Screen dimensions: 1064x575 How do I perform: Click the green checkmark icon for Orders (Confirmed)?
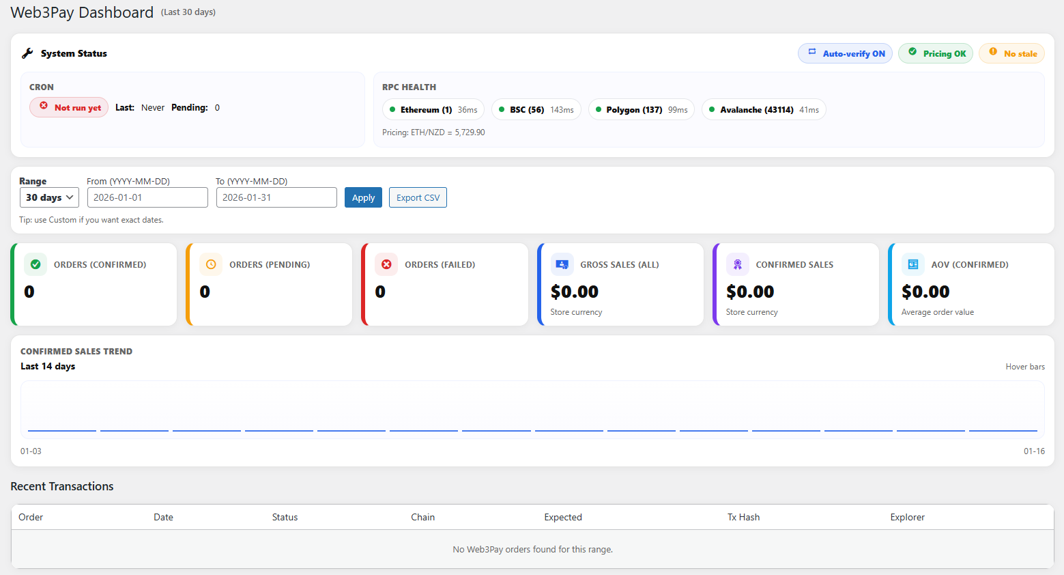[x=35, y=264]
